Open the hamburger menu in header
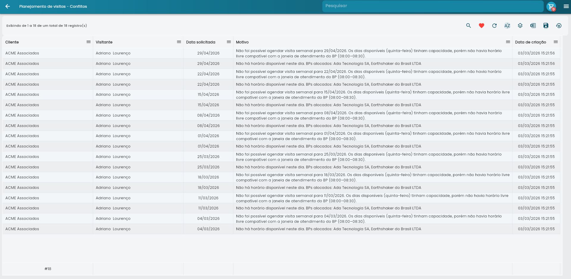571x279 pixels. [566, 6]
